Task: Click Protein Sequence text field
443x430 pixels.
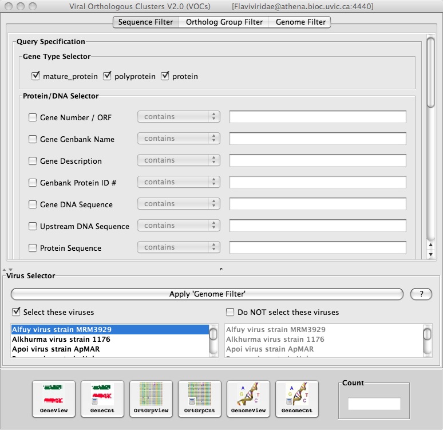Action: [318, 247]
